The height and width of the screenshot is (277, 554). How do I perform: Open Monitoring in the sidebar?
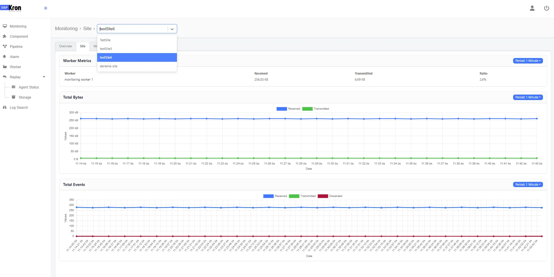(18, 26)
